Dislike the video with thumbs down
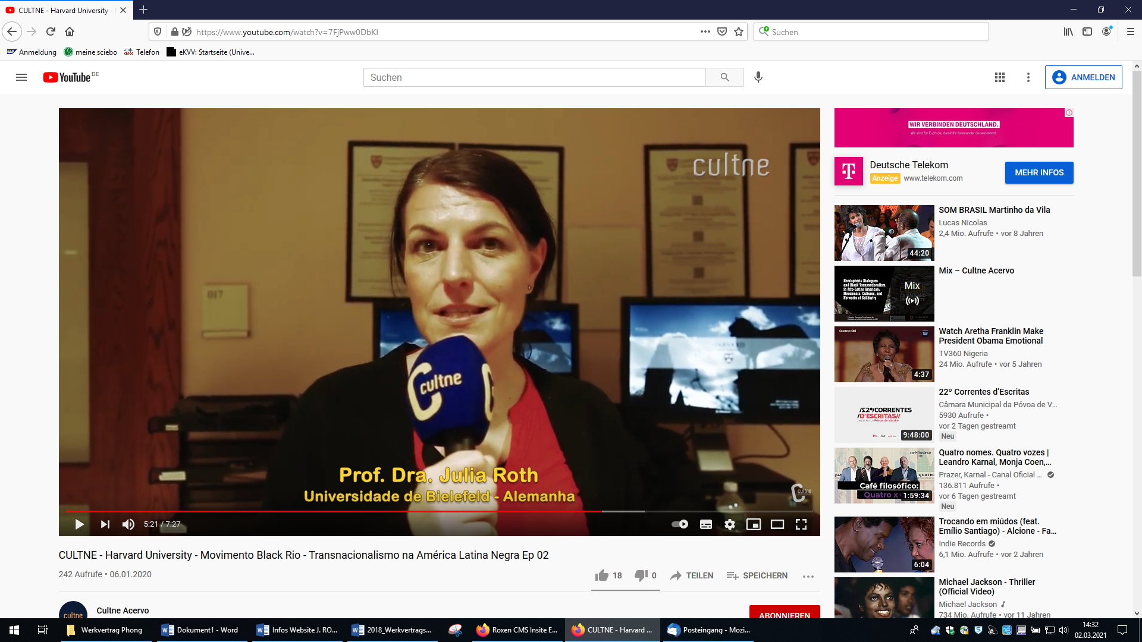The height and width of the screenshot is (642, 1142). coord(645,575)
